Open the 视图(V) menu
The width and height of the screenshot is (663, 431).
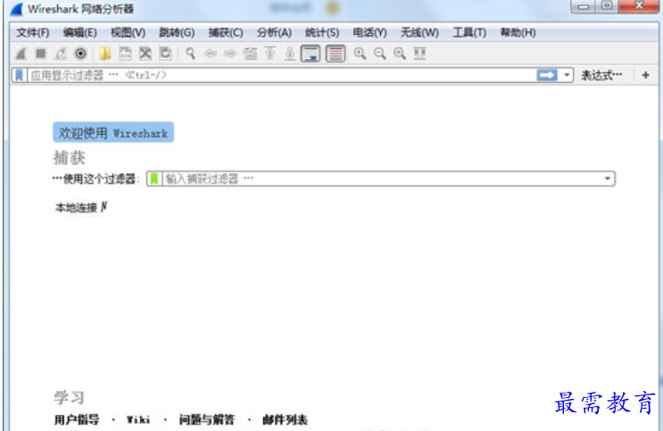128,32
